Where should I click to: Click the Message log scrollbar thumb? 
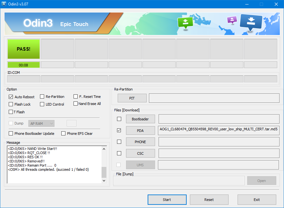click(x=104, y=172)
